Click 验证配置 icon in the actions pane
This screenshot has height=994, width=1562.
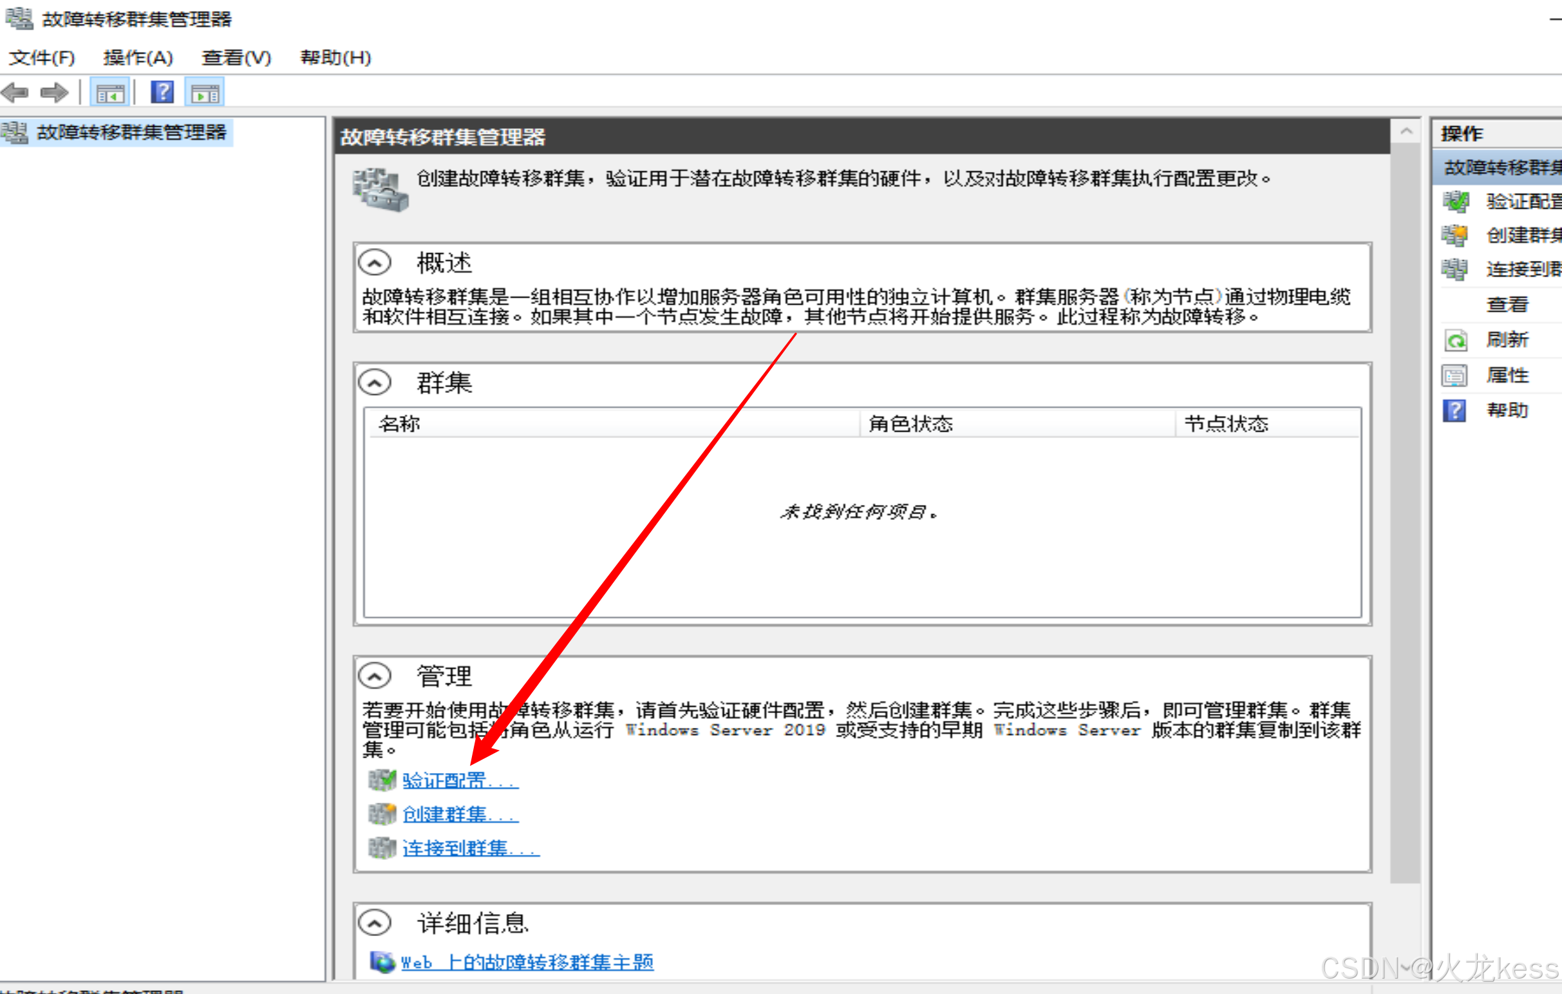coord(1456,202)
